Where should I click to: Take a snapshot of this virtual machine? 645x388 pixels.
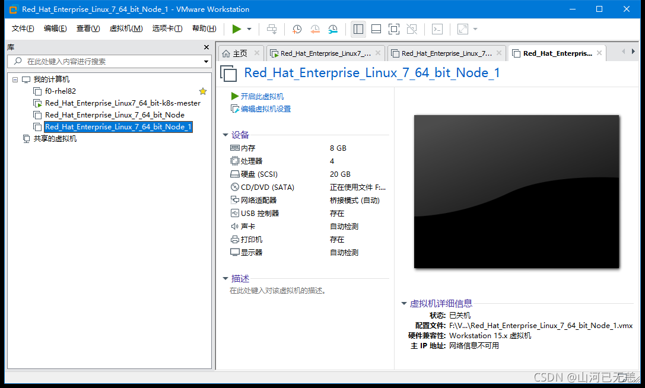click(x=297, y=29)
